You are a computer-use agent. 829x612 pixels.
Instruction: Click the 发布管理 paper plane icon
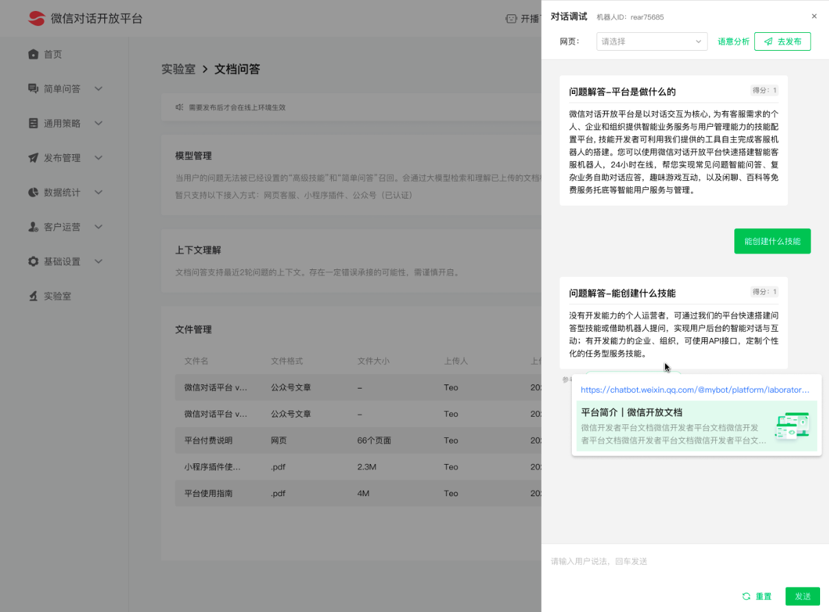click(33, 158)
